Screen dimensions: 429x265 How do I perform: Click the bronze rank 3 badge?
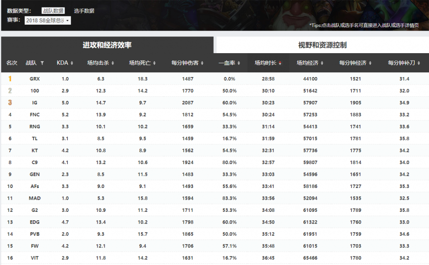click(x=10, y=103)
